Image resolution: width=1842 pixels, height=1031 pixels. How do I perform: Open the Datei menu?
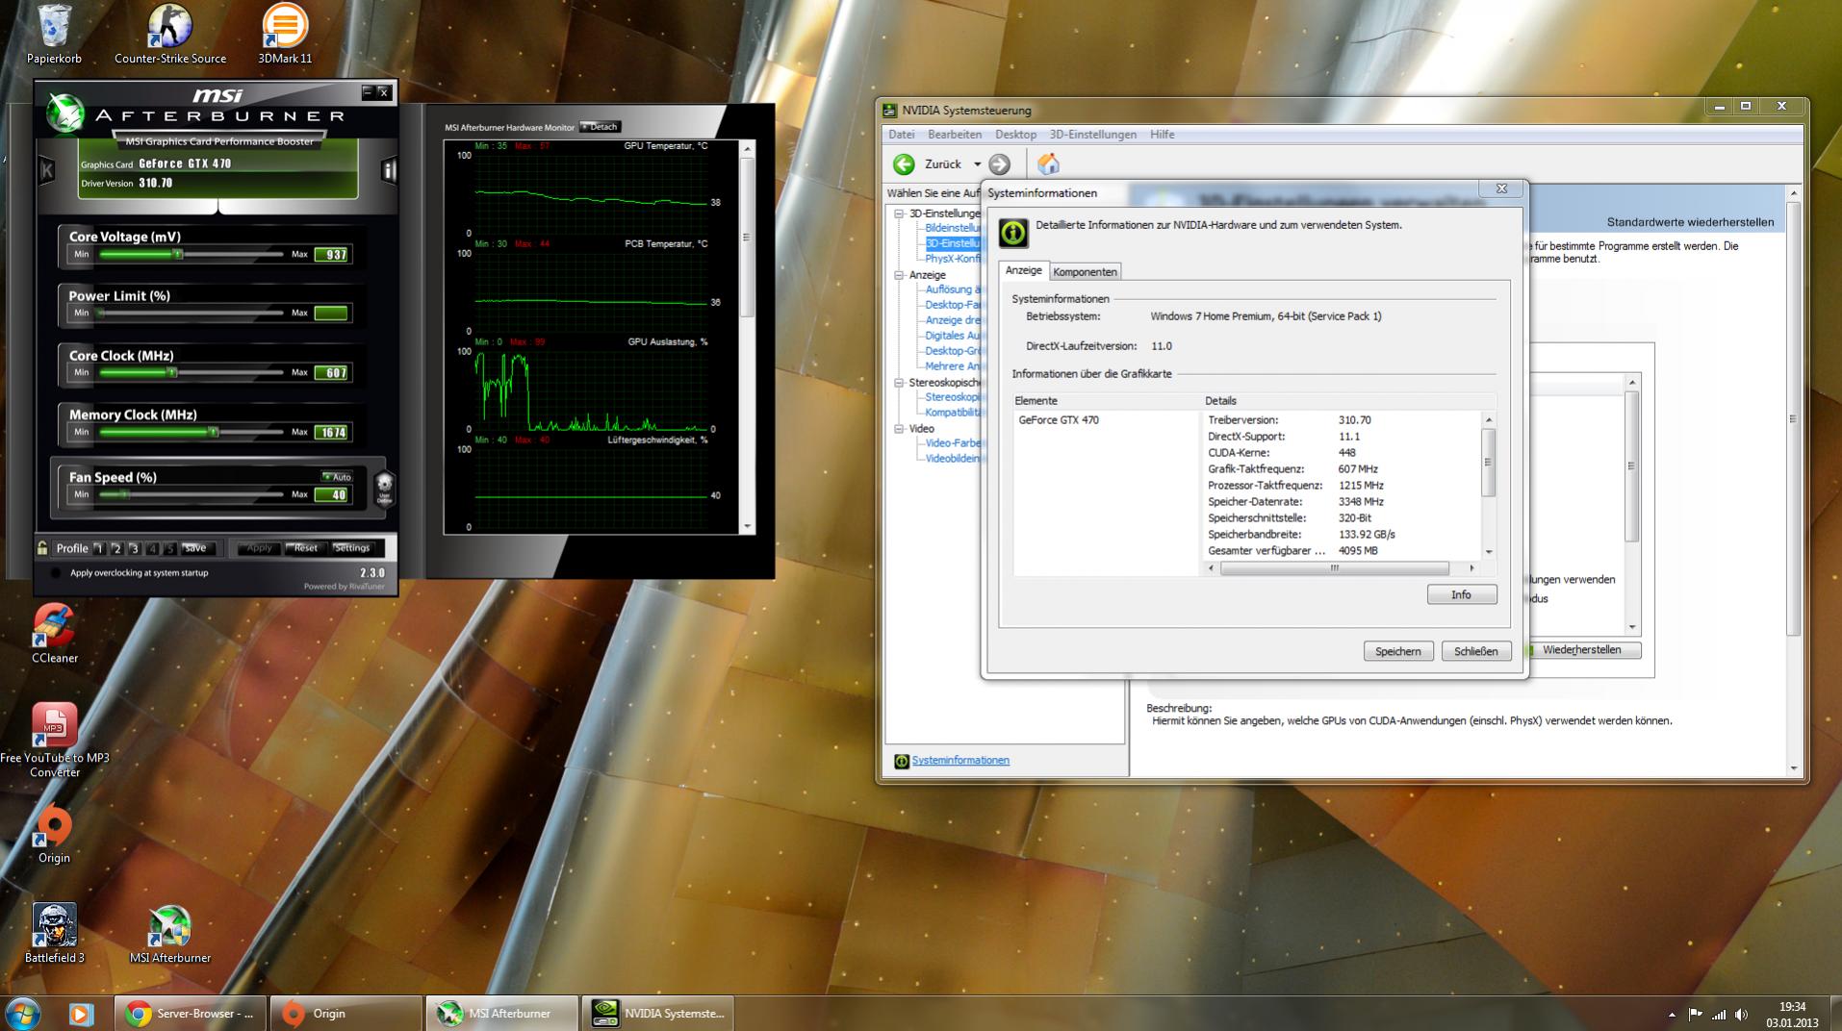click(x=902, y=135)
